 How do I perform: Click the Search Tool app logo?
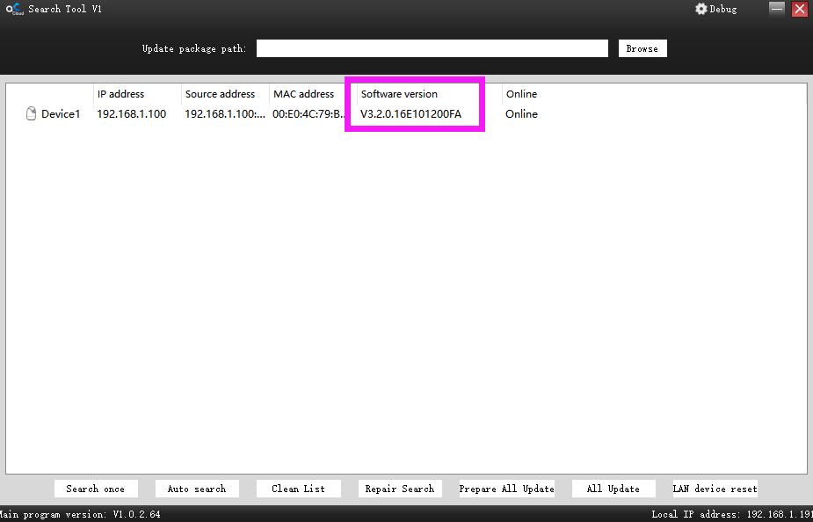15,9
